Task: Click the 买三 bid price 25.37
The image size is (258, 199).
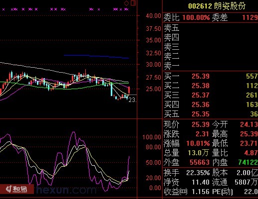Action: [x=201, y=95]
